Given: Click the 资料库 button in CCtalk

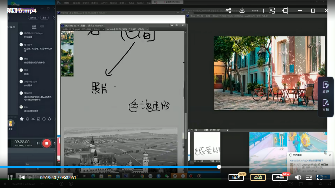Looking at the screenshot, I should click(x=33, y=18).
